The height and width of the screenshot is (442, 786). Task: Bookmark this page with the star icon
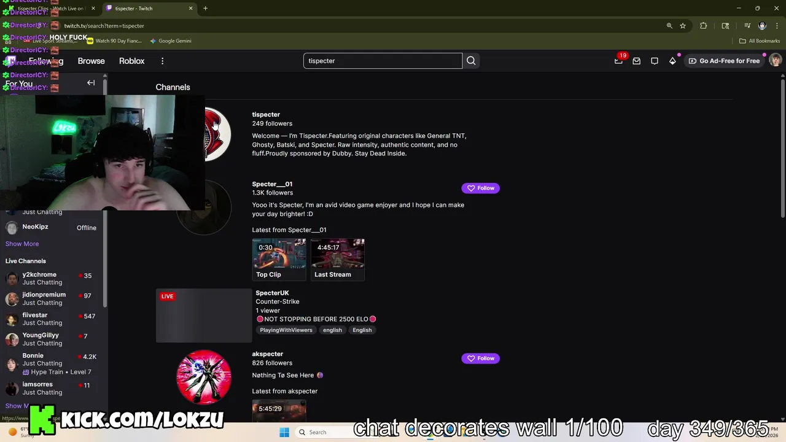683,26
